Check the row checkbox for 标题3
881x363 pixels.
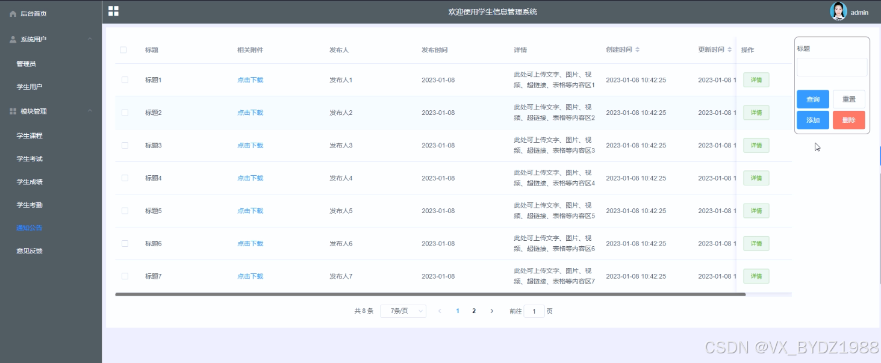tap(125, 145)
